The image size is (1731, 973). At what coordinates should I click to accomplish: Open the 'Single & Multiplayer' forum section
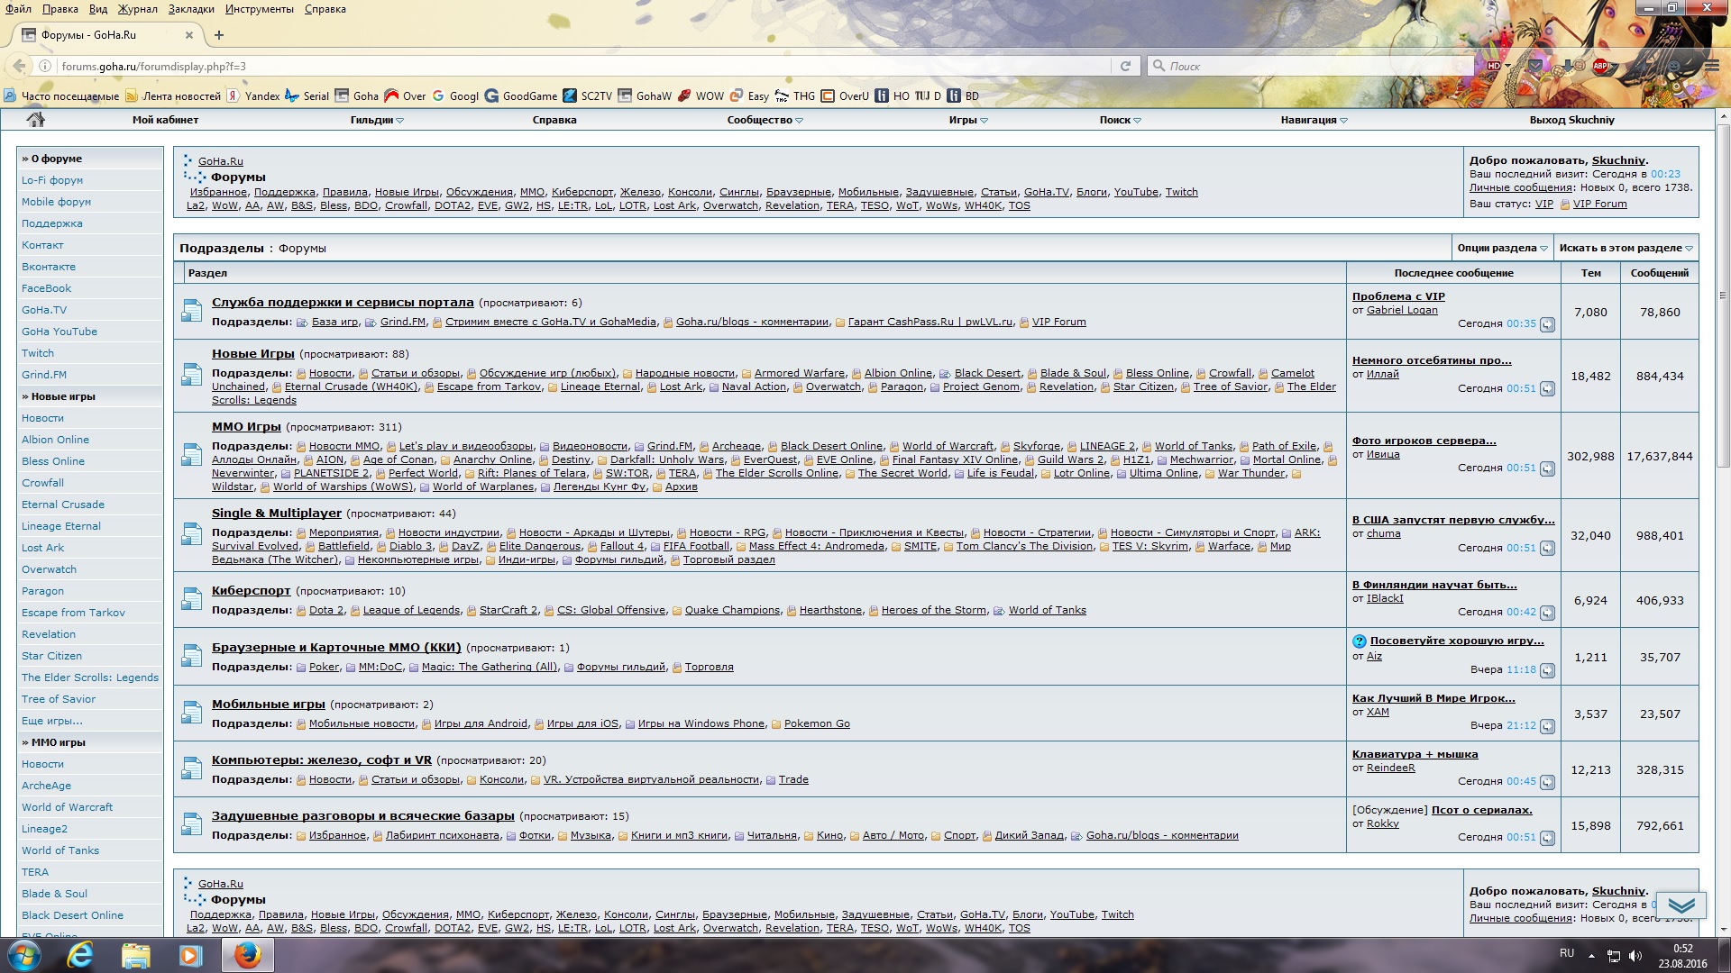click(x=277, y=514)
